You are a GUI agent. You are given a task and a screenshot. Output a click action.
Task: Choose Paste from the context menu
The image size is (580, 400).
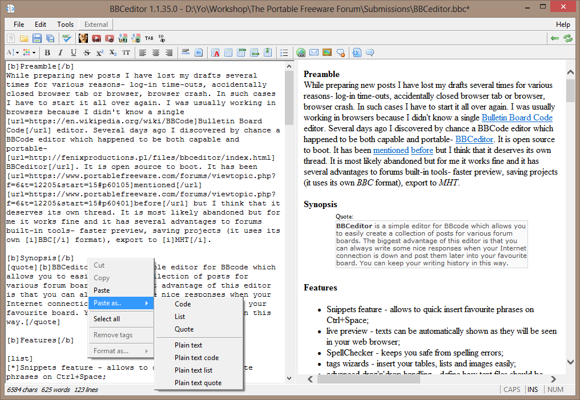[x=121, y=290]
